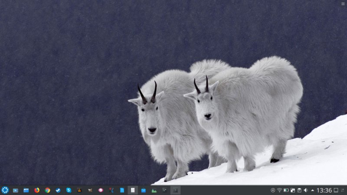The width and height of the screenshot is (347, 195).
Task: Open the Dolphin file manager icon
Action: click(26, 190)
